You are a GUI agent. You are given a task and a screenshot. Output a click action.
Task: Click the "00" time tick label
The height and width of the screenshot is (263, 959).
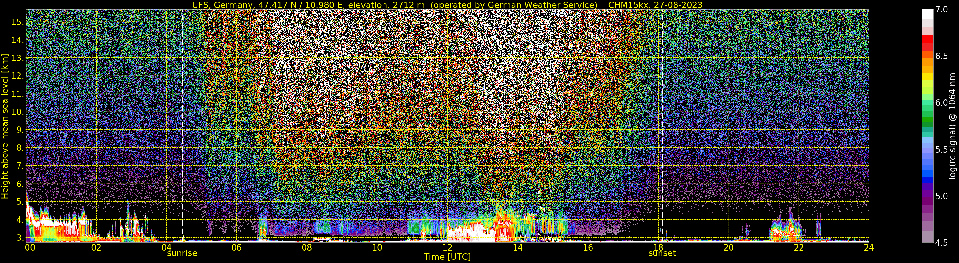30,247
